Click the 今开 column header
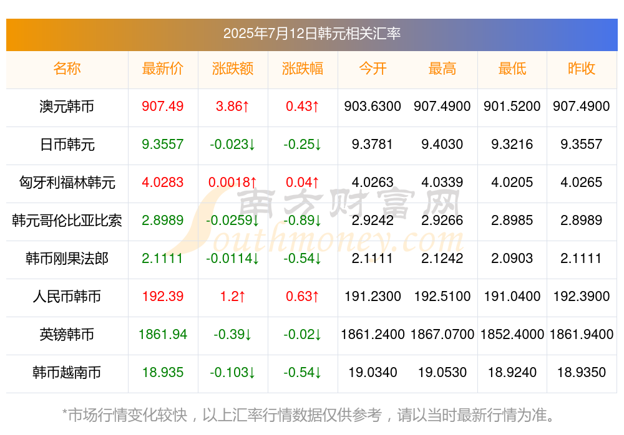The width and height of the screenshot is (624, 435). coord(373,69)
